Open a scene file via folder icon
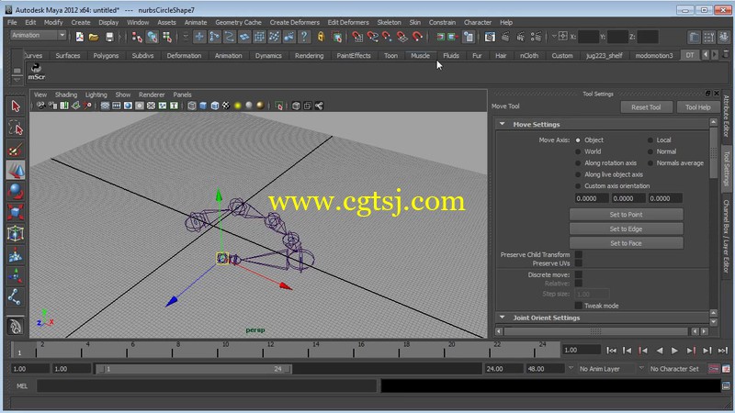 tap(94, 37)
